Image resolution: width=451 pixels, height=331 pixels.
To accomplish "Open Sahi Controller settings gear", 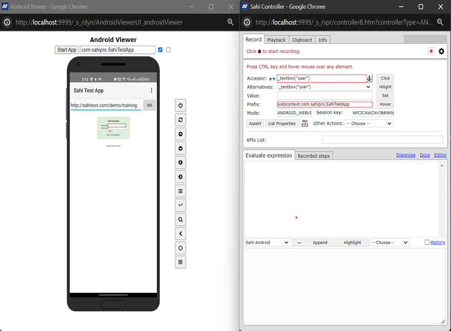I will (x=441, y=51).
